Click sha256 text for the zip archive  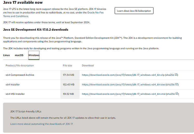click(x=170, y=75)
